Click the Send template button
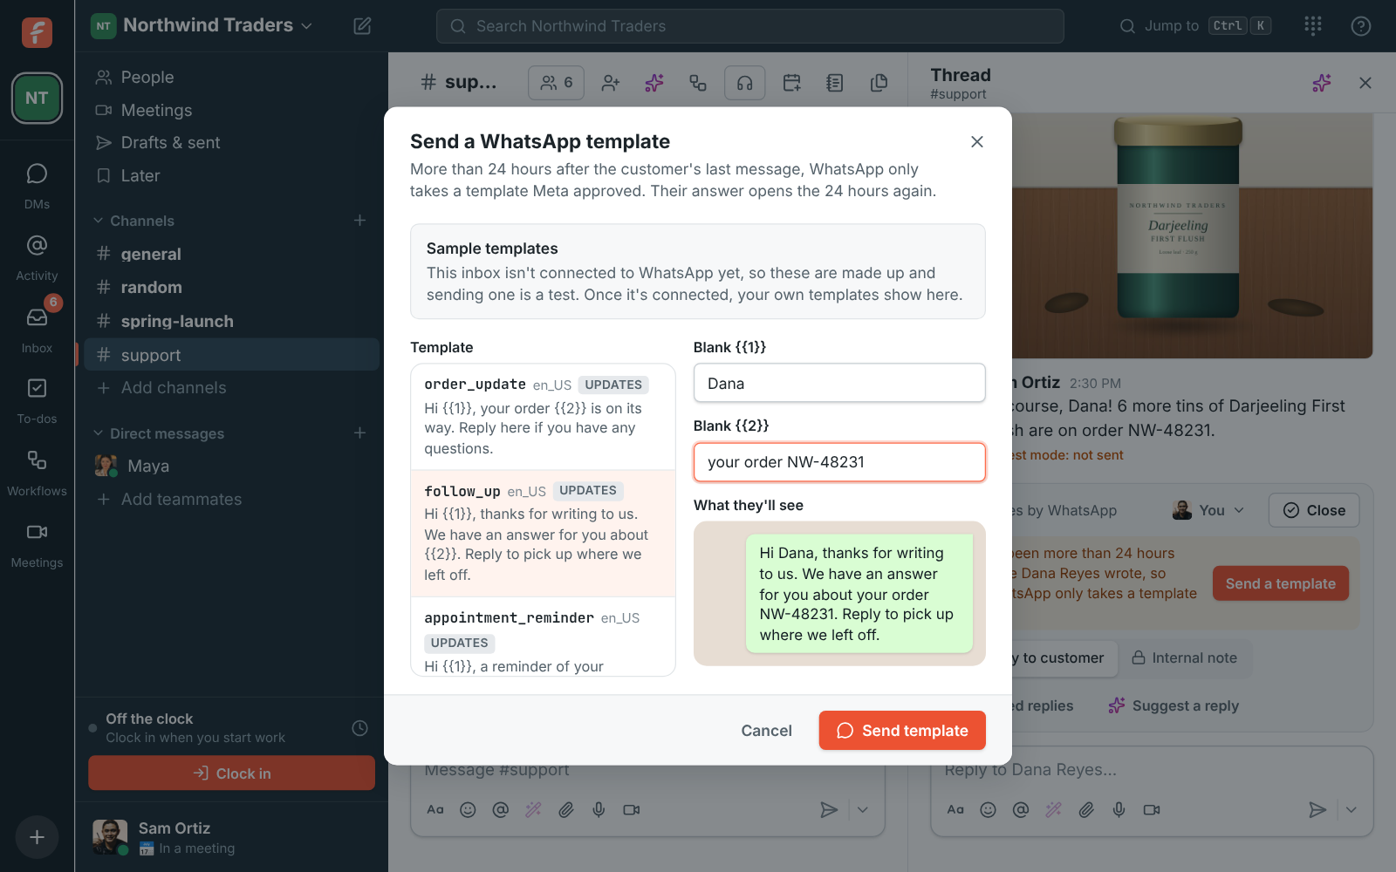Image resolution: width=1396 pixels, height=872 pixels. pyautogui.click(x=902, y=731)
